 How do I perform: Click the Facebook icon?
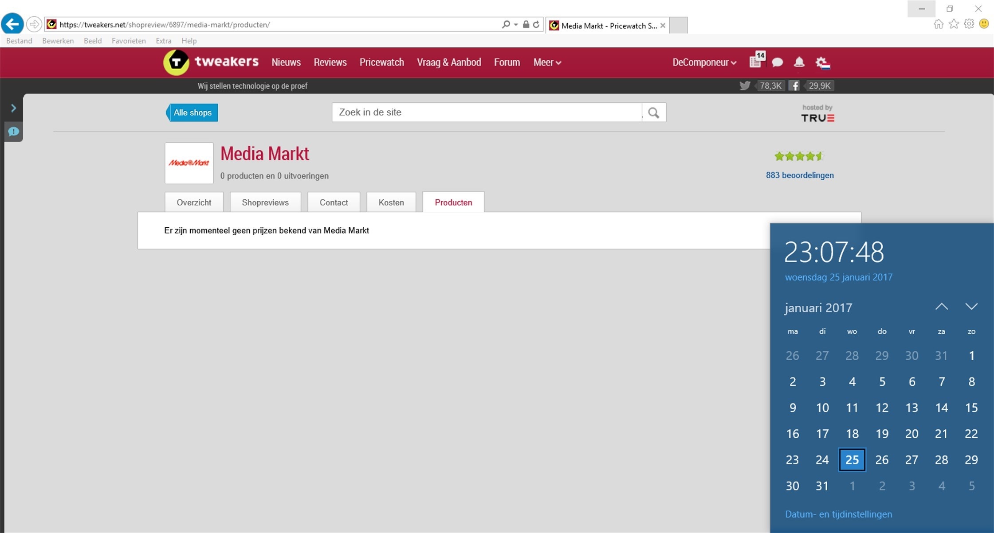coord(794,86)
